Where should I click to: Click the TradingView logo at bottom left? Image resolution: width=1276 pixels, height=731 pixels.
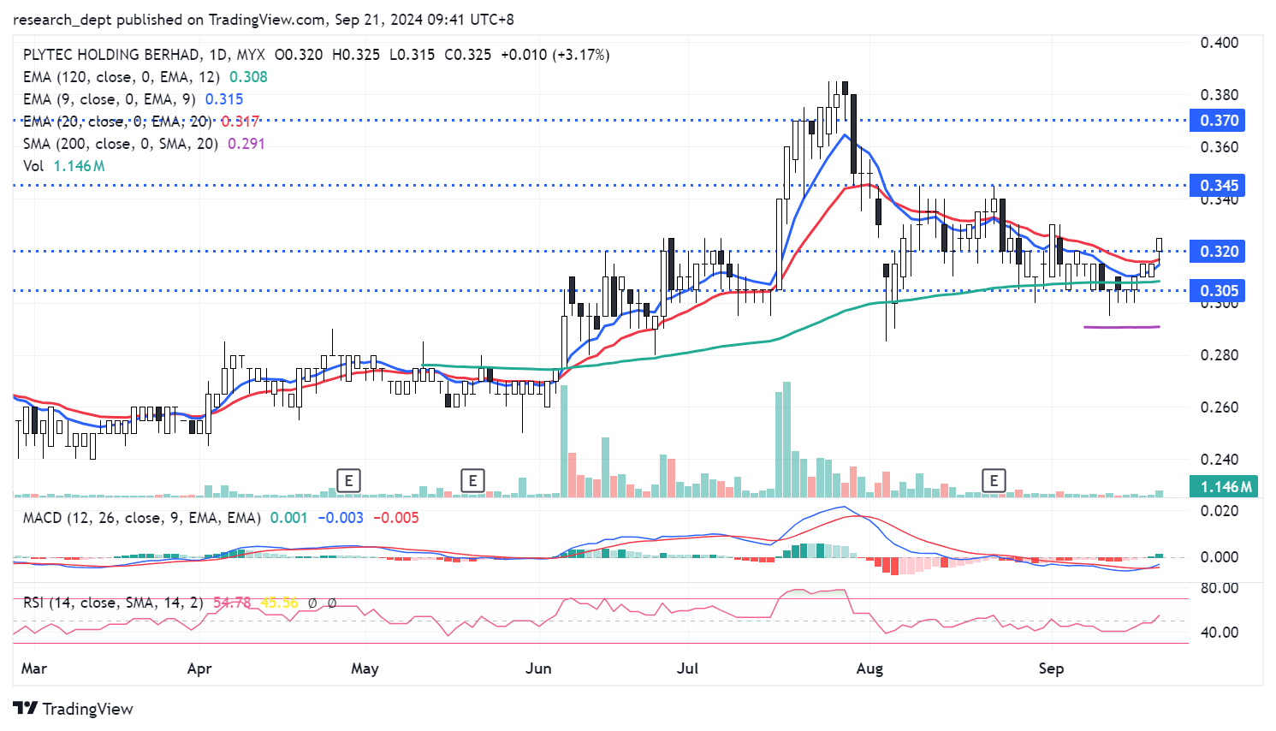(x=74, y=709)
